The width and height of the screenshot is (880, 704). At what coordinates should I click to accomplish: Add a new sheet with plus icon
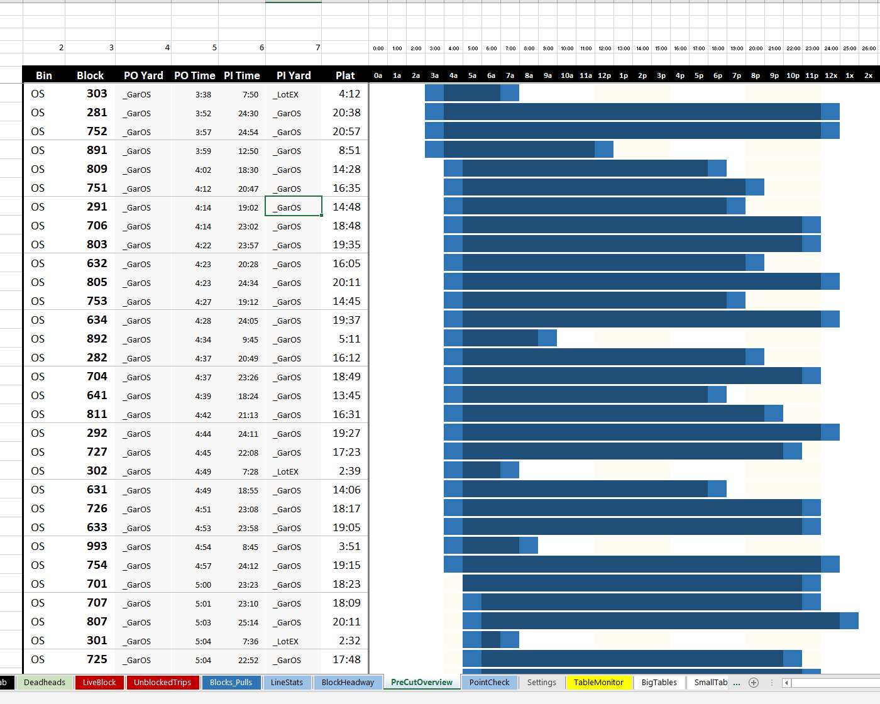click(x=754, y=683)
